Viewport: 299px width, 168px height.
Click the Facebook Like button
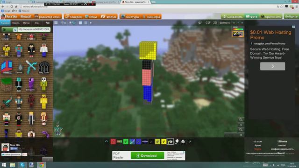click(14, 148)
